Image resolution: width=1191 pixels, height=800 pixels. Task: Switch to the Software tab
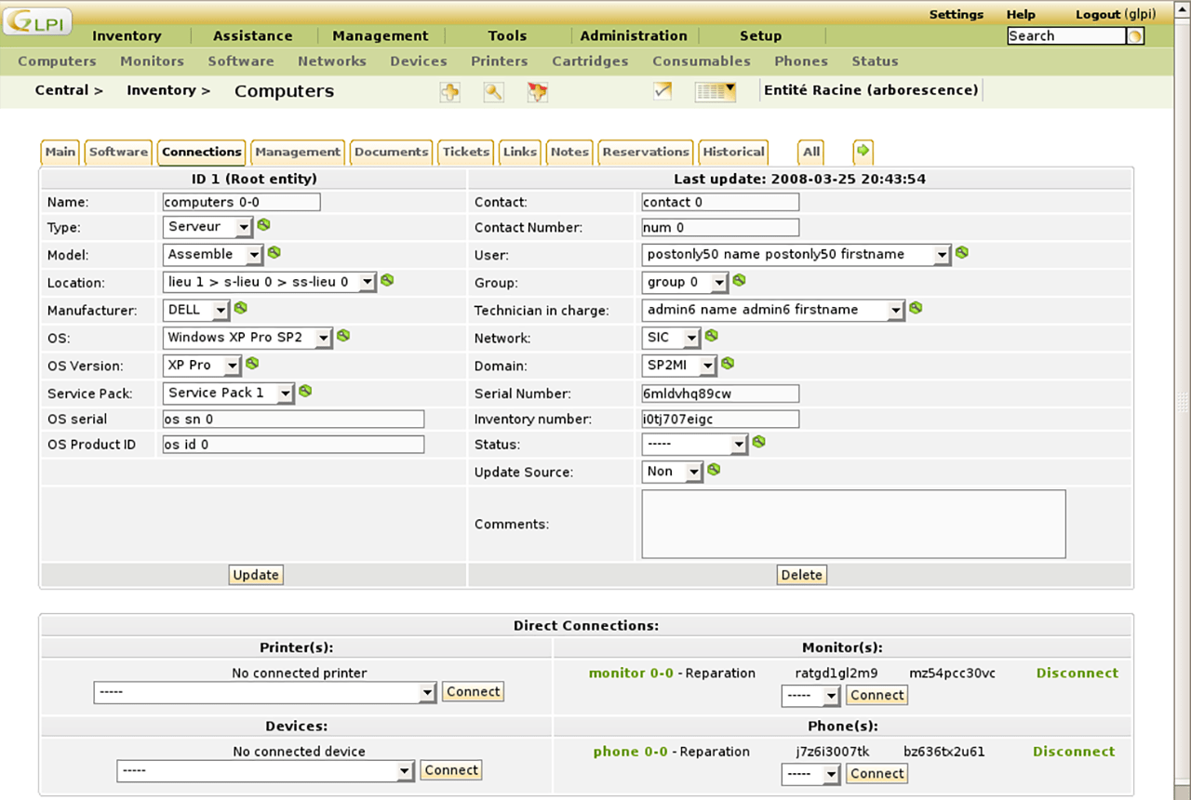[118, 152]
